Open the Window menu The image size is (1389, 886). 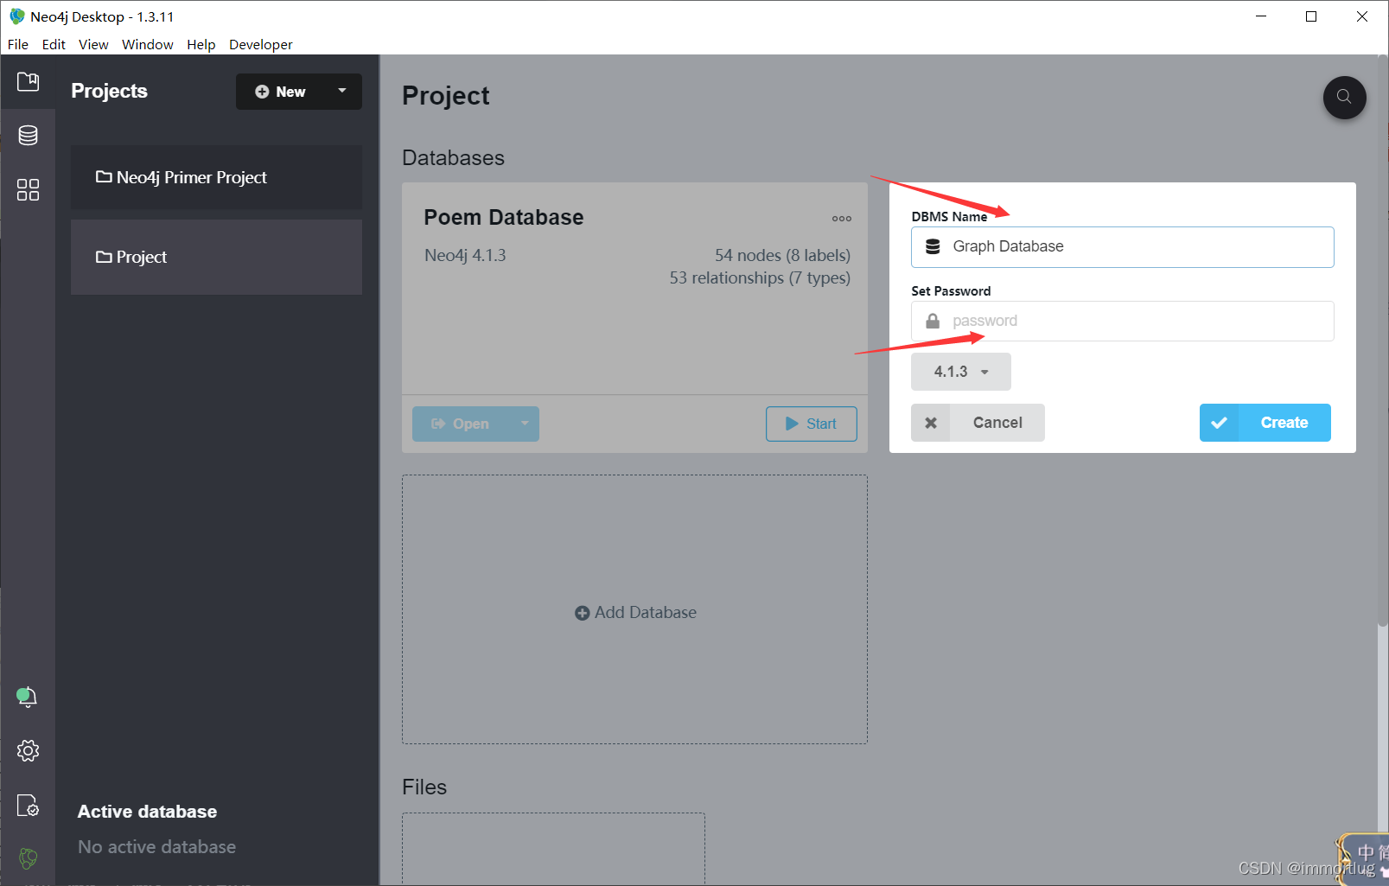(147, 44)
